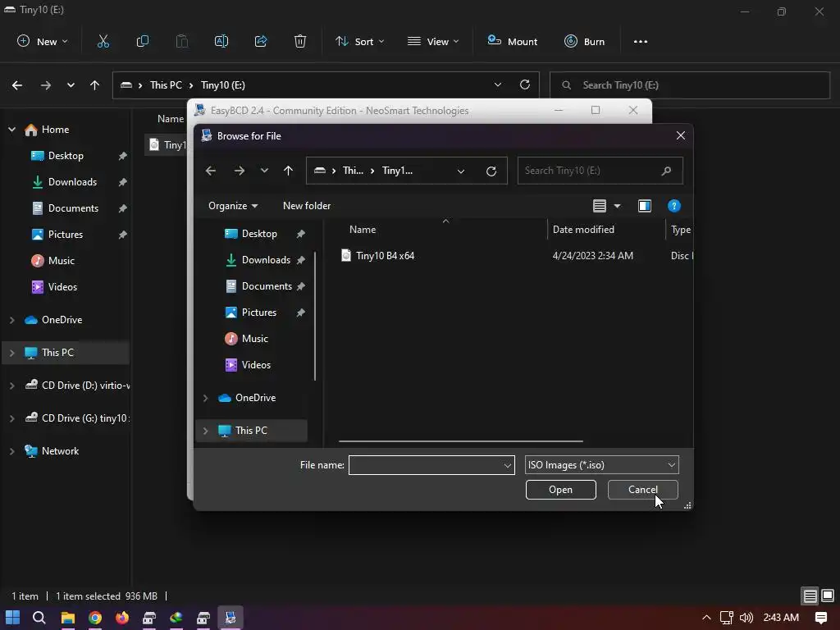Click the Open button
840x630 pixels.
(561, 490)
